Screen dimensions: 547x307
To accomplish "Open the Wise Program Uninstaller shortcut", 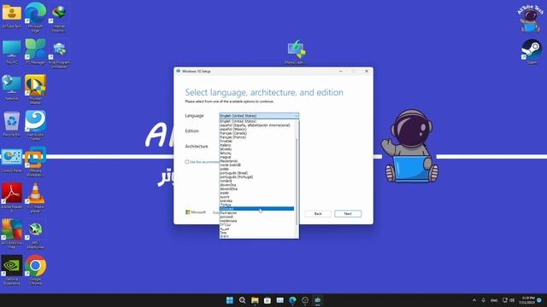I will coord(59,54).
